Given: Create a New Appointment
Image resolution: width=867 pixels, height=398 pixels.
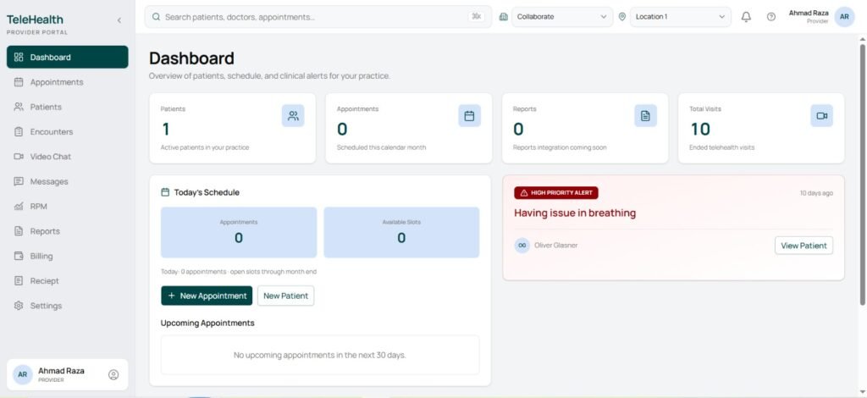Looking at the screenshot, I should [x=207, y=296].
